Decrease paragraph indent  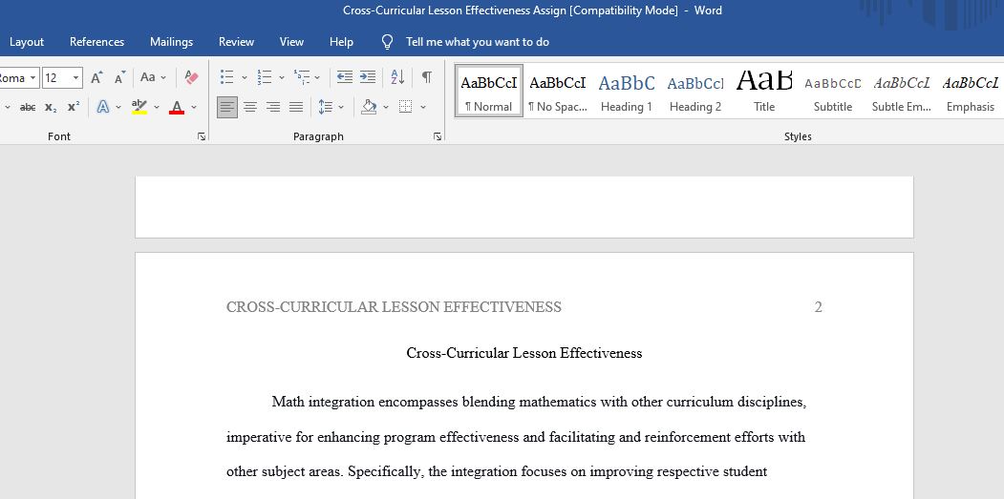point(345,77)
